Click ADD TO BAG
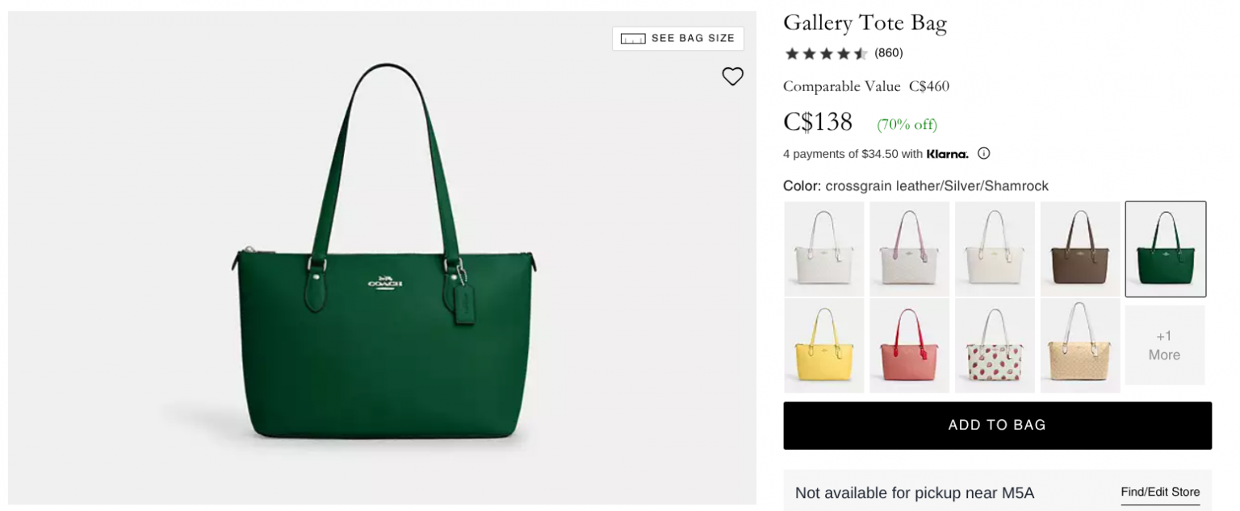Viewport: 1240px width, 511px height. (997, 425)
